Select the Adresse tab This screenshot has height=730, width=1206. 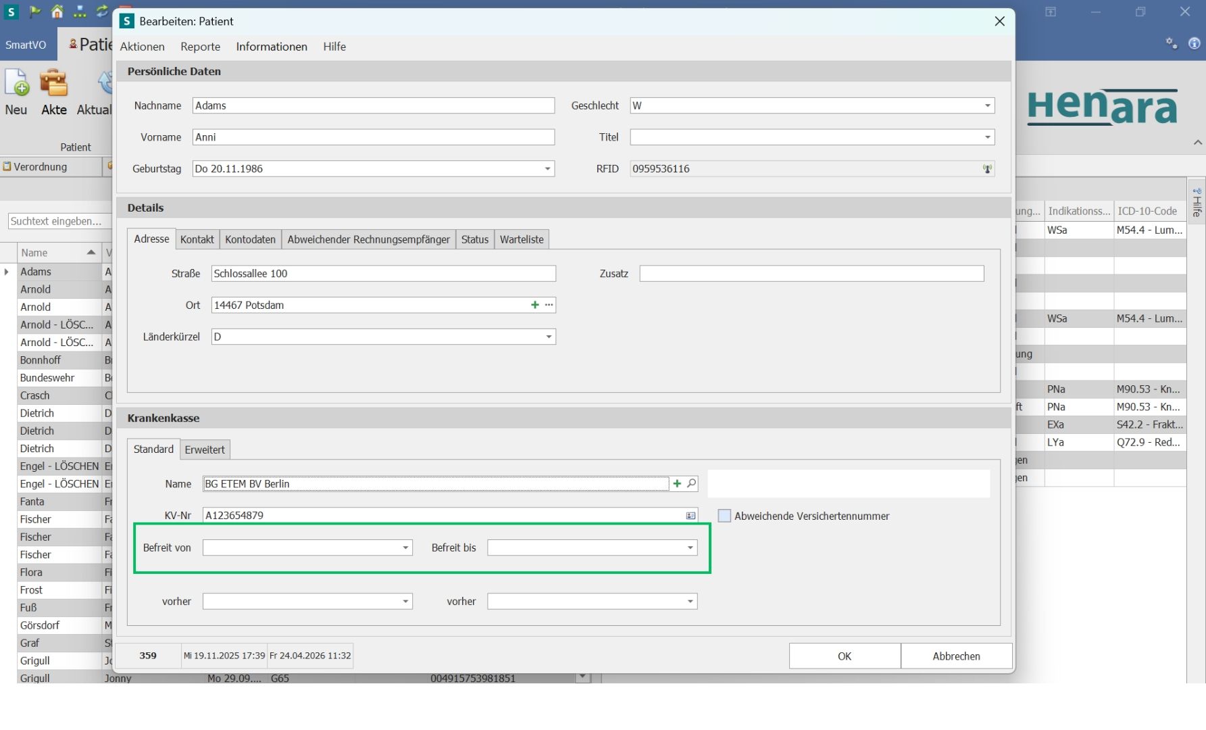[151, 239]
